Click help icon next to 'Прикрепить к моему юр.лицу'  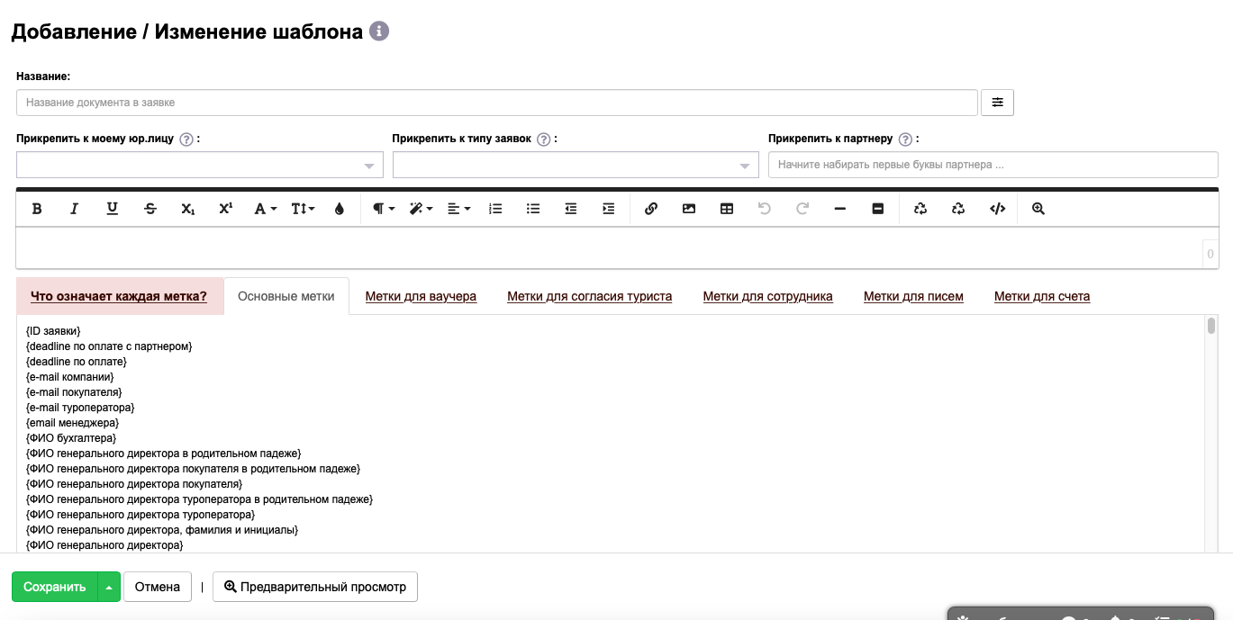click(x=186, y=139)
